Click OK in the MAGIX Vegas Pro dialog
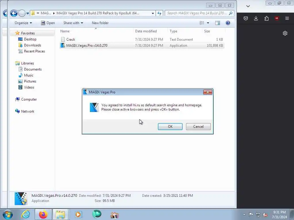 coord(170,126)
